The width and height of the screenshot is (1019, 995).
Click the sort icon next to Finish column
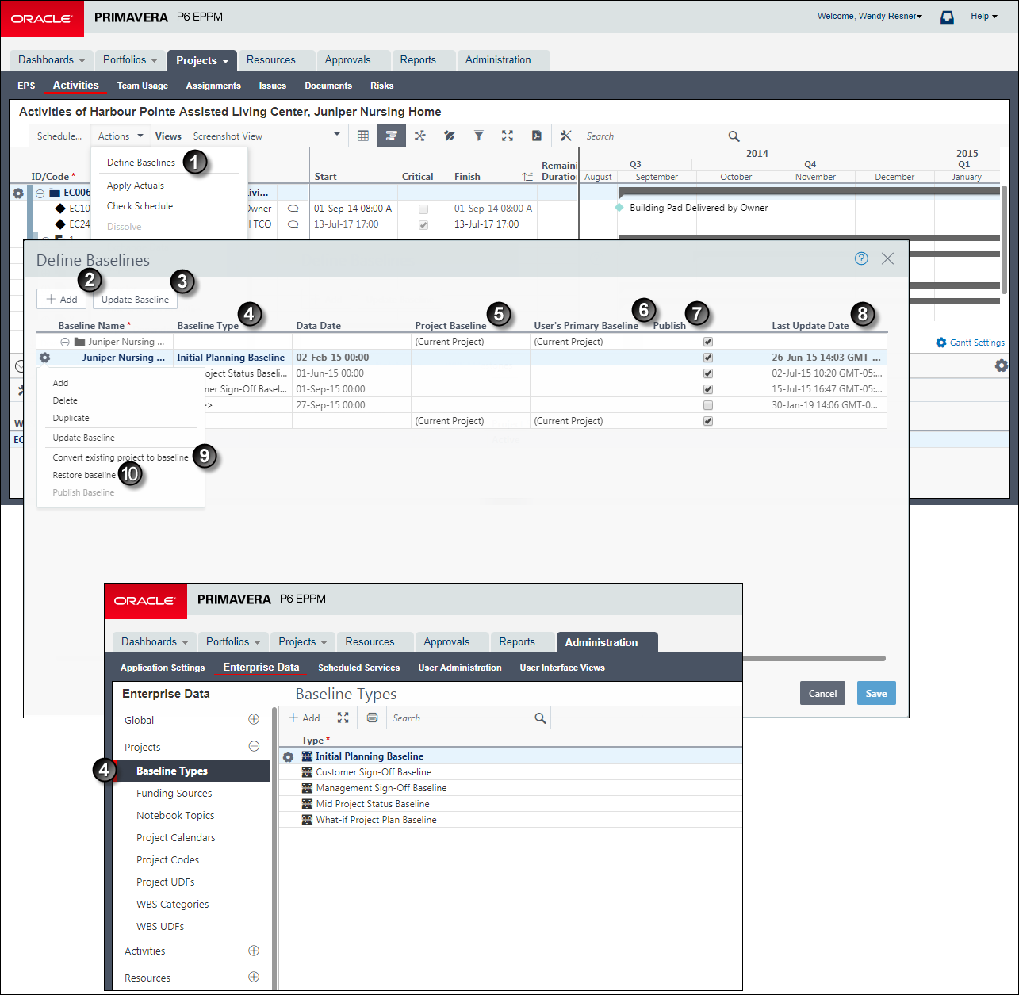pos(527,177)
